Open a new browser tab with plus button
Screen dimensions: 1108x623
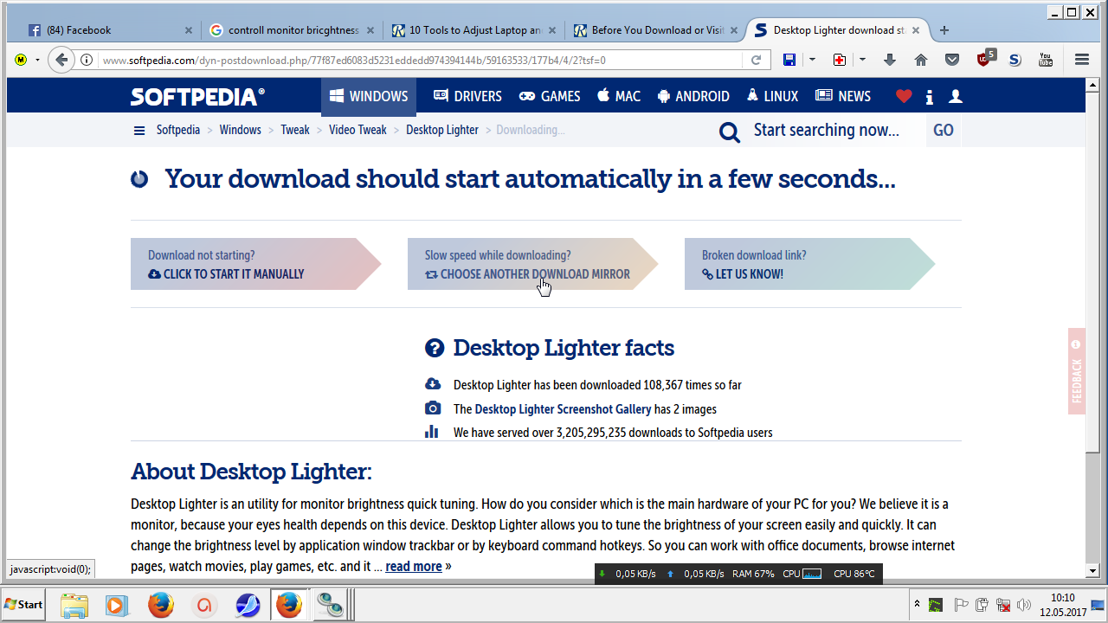(x=944, y=30)
